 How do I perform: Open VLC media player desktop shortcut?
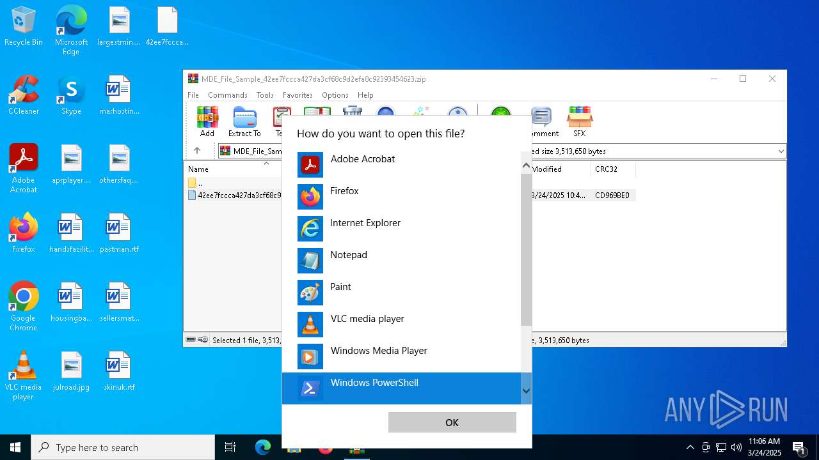(x=24, y=376)
